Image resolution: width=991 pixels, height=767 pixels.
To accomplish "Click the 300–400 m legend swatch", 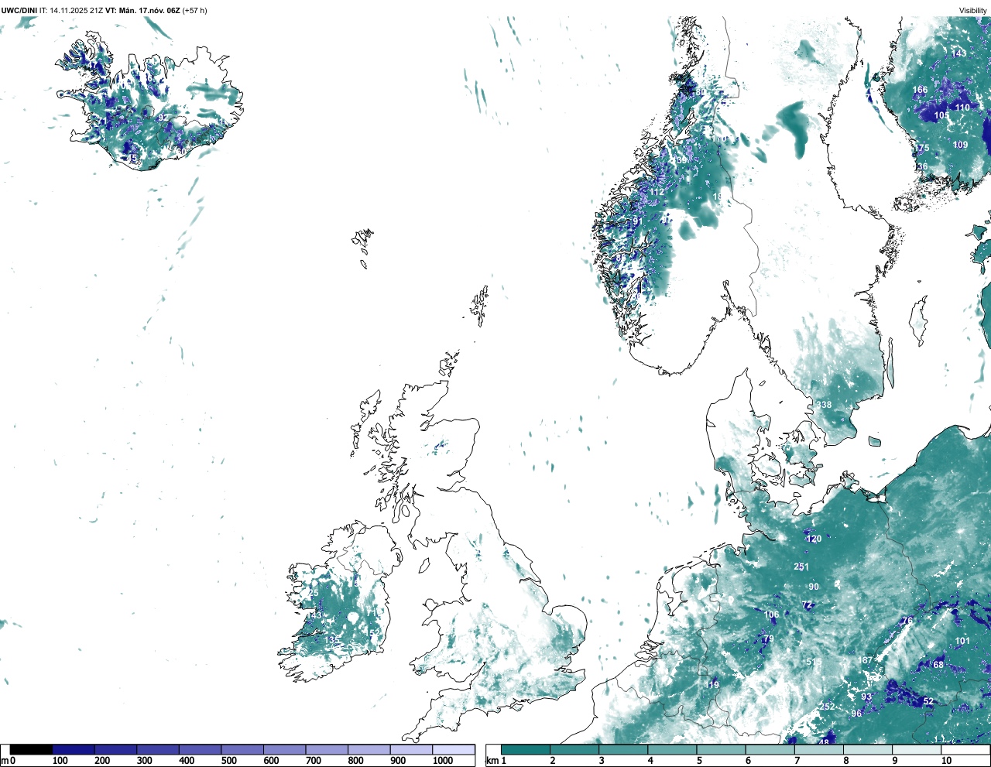I will pos(158,749).
